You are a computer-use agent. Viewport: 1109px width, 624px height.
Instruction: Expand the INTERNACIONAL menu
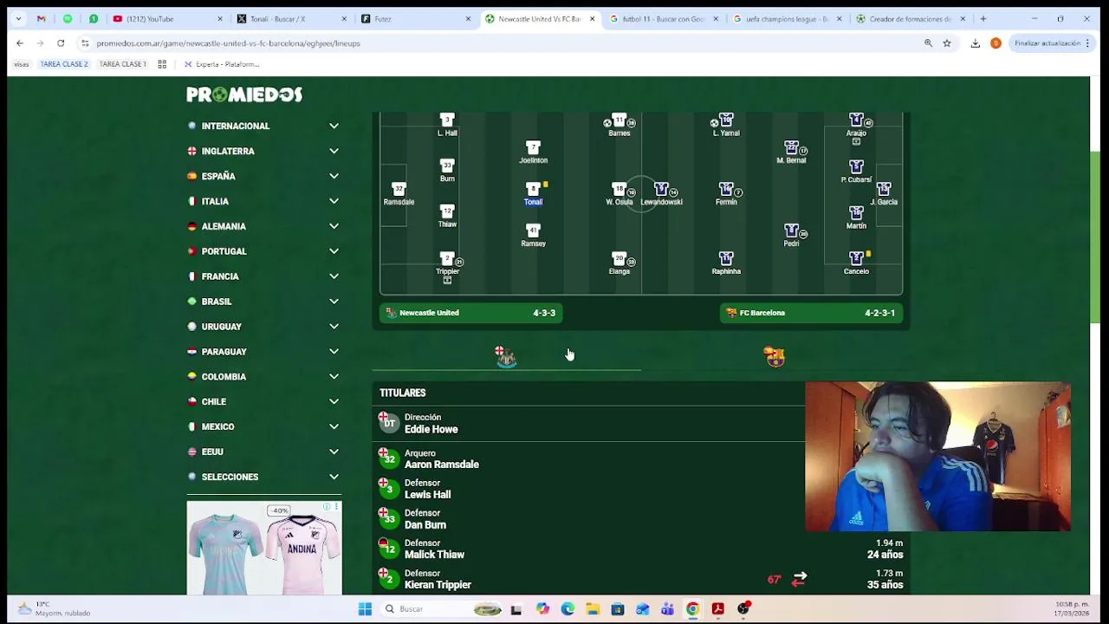263,126
